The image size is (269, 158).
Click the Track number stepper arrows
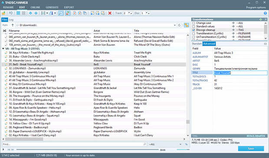click(130, 13)
